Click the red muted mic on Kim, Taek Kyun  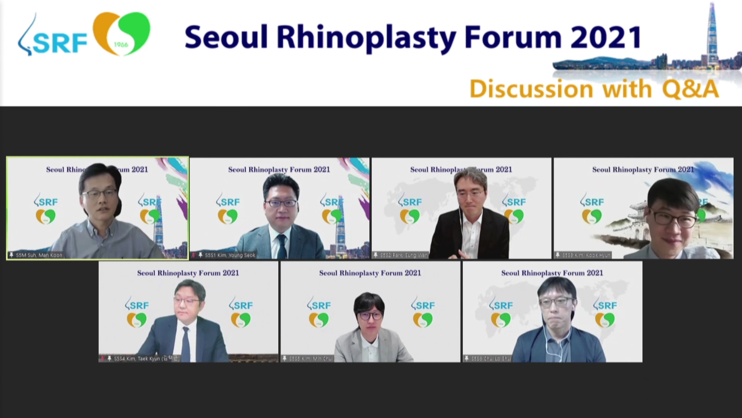103,358
